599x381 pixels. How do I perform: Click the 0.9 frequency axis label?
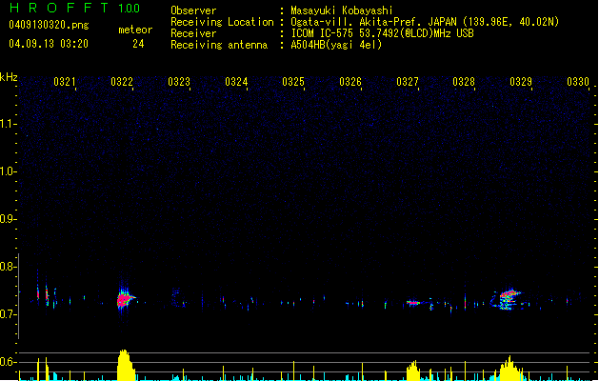pyautogui.click(x=9, y=219)
